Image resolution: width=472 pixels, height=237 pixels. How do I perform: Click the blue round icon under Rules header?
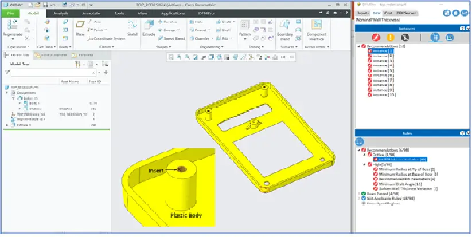point(360,141)
